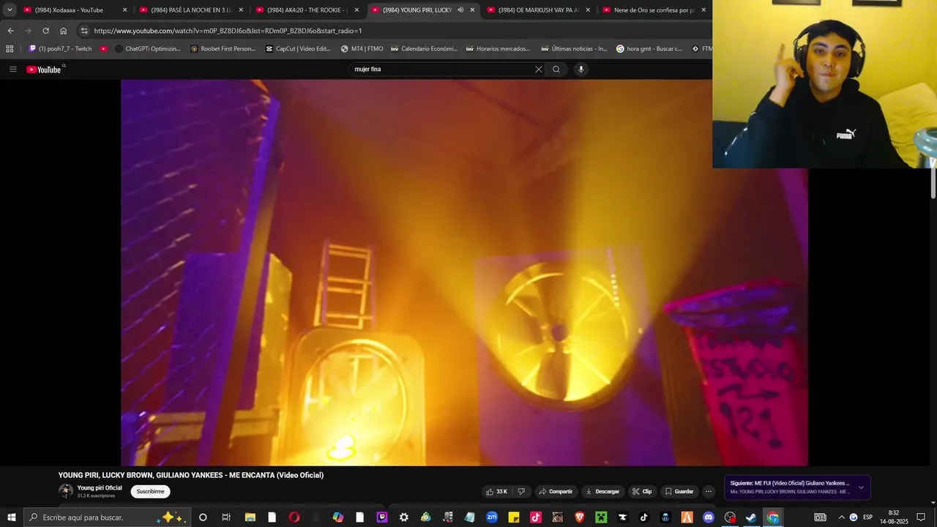Like the video showing 33 K likes
Viewport: 937px width, 527px height.
[x=496, y=491]
